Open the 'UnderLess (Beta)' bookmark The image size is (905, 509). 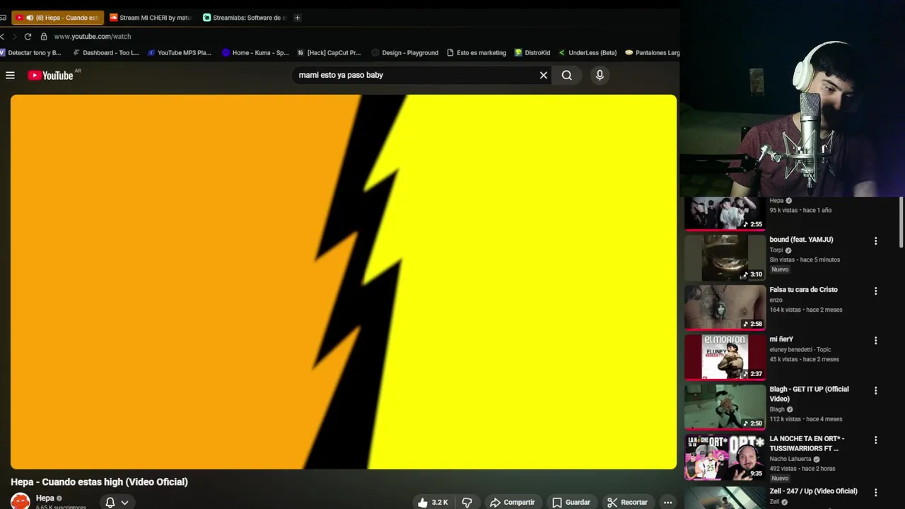click(588, 52)
